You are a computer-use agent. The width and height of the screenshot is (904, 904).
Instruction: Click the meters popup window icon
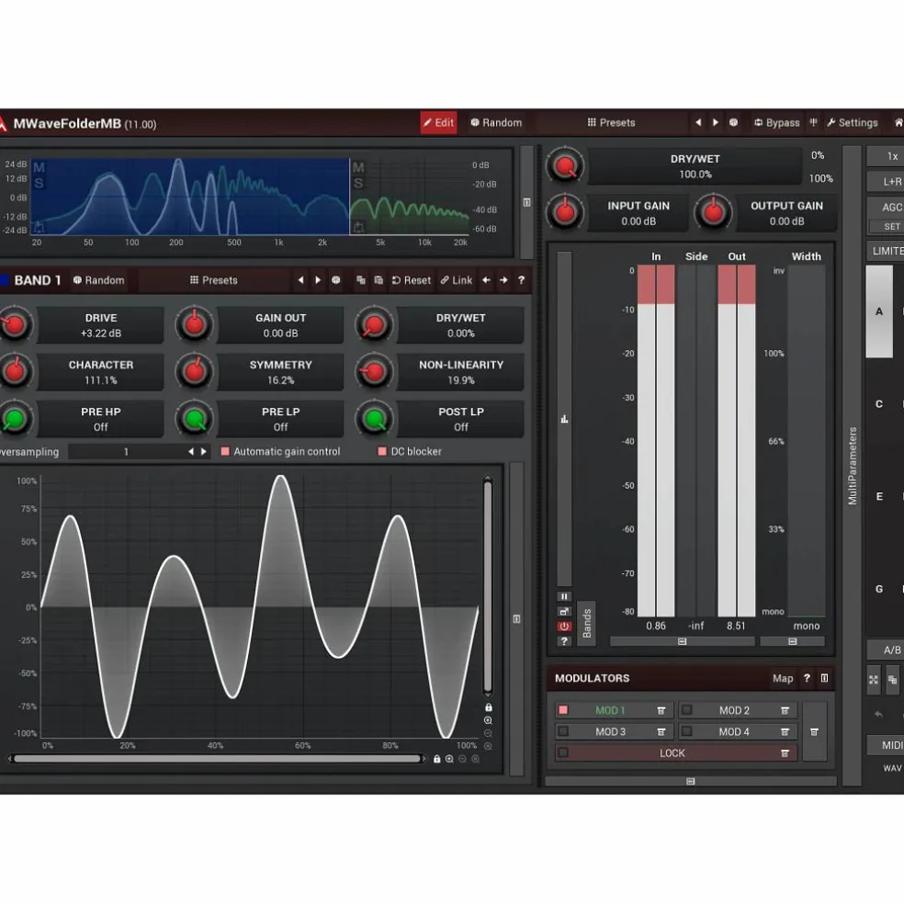click(564, 611)
